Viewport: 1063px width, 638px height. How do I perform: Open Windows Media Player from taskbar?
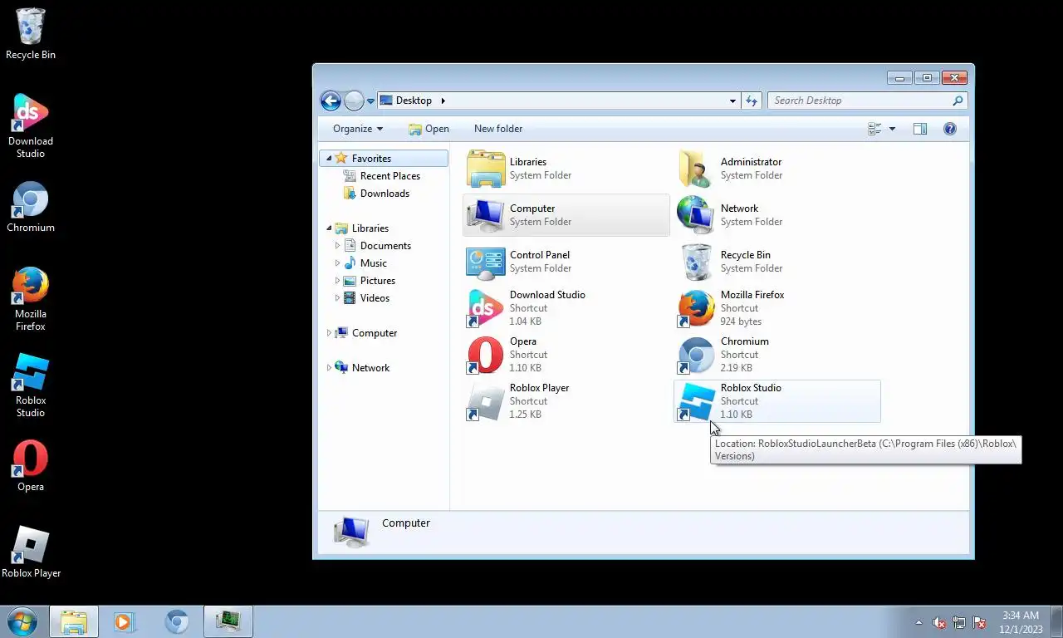[124, 621]
